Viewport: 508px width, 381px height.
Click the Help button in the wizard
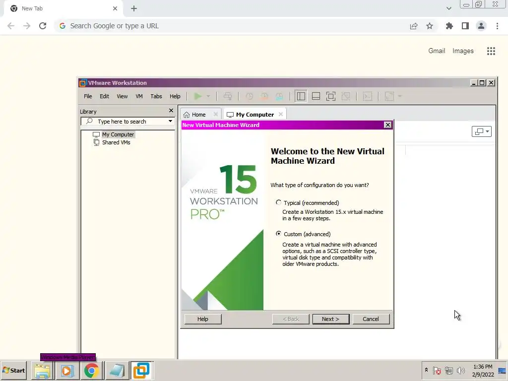[x=203, y=319]
